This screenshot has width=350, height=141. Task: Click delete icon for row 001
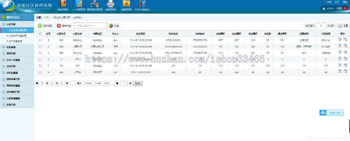[345, 40]
